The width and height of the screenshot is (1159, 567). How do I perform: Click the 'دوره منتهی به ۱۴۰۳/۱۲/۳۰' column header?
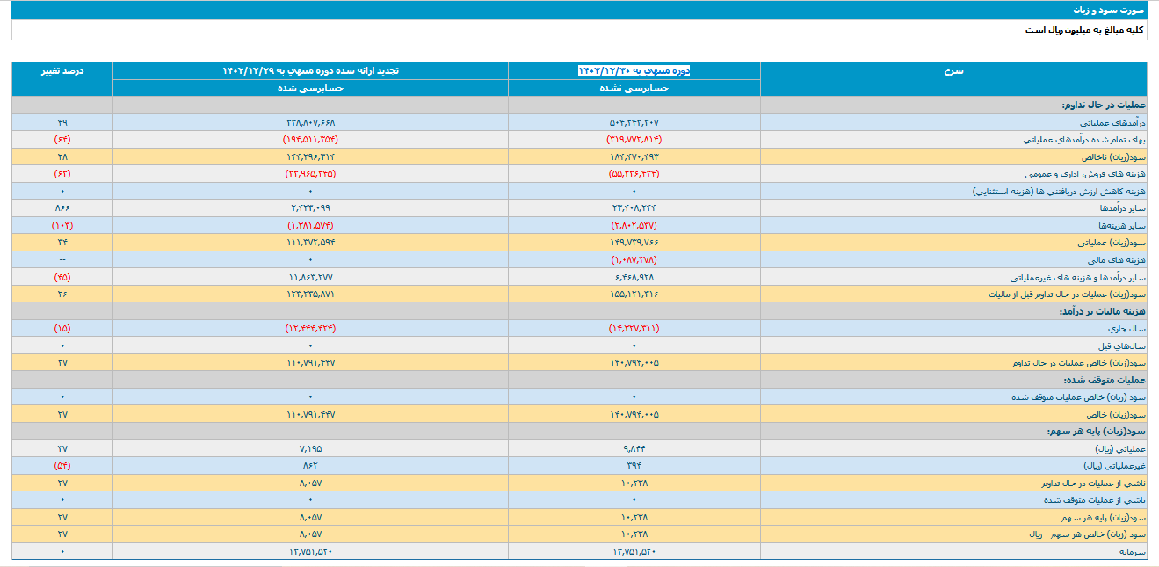click(634, 70)
